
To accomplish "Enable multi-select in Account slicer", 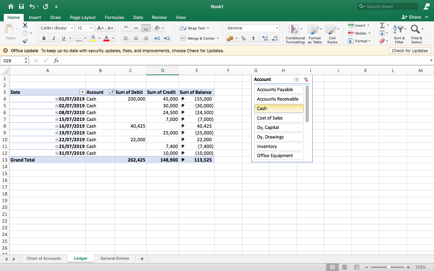I will 296,80.
